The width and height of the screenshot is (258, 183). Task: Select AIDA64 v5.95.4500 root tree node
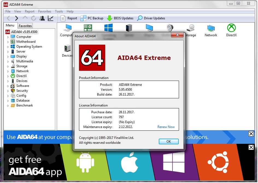tap(22, 32)
